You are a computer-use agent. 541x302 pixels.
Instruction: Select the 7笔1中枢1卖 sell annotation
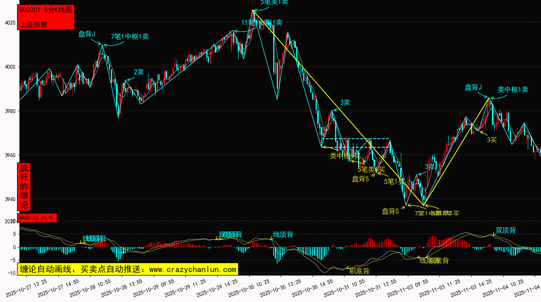pyautogui.click(x=130, y=37)
